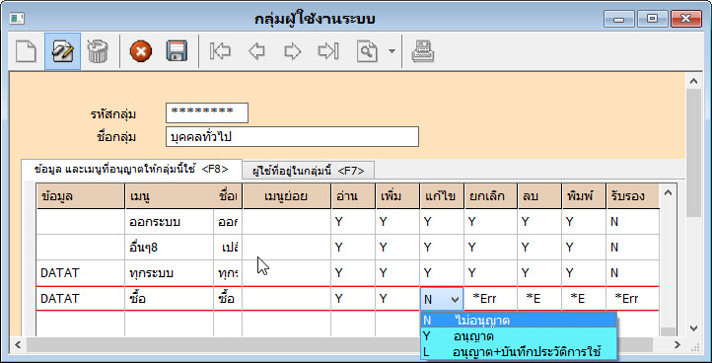
Task: Click the Search document magnifier icon
Action: pos(367,51)
